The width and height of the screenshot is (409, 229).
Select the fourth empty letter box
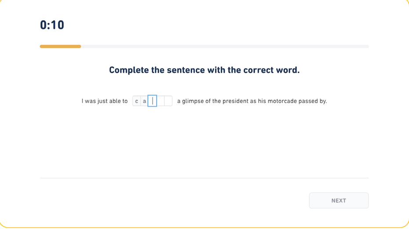coord(161,101)
